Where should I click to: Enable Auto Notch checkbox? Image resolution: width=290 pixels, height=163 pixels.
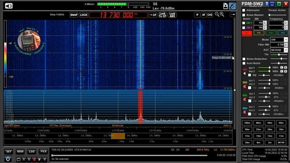(244, 63)
